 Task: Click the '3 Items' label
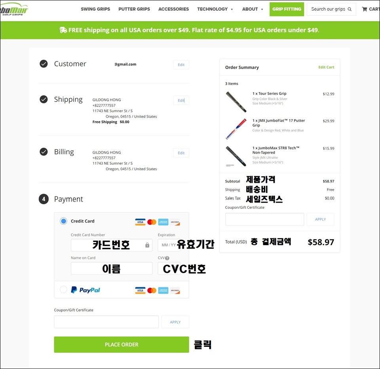(x=232, y=84)
